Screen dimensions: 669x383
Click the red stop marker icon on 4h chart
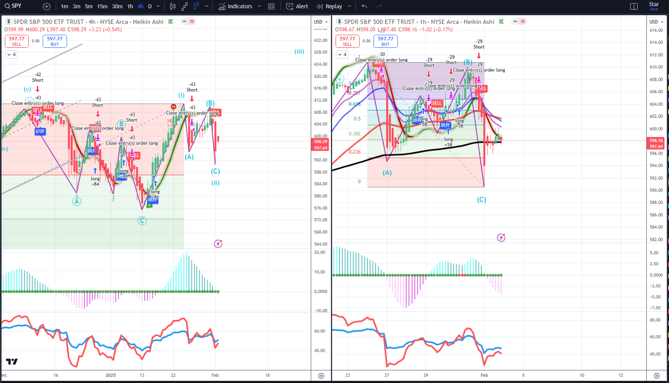(174, 107)
